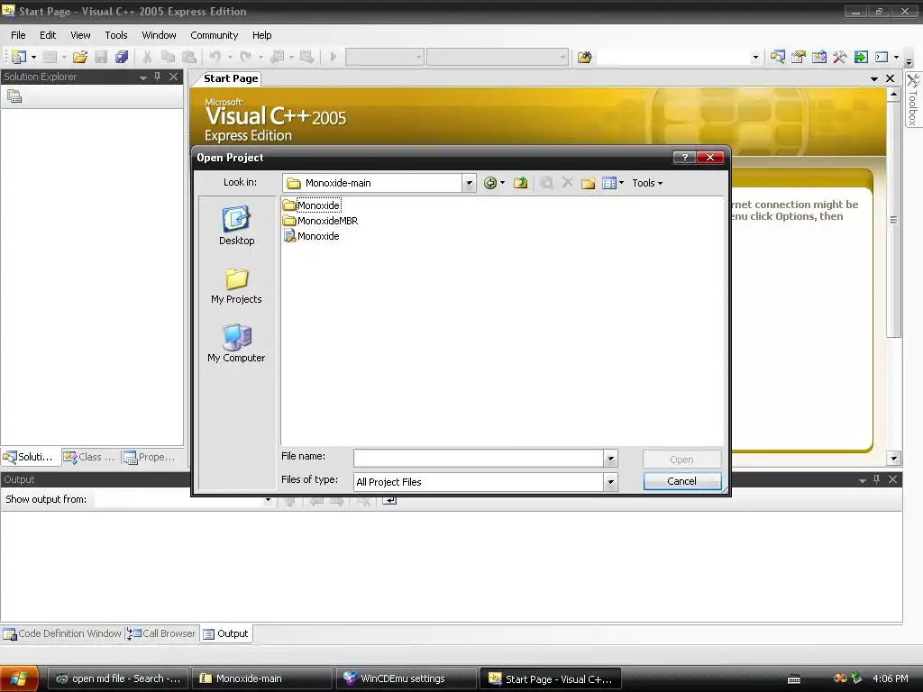This screenshot has height=692, width=923.
Task: Open the View menu
Action: [x=80, y=35]
